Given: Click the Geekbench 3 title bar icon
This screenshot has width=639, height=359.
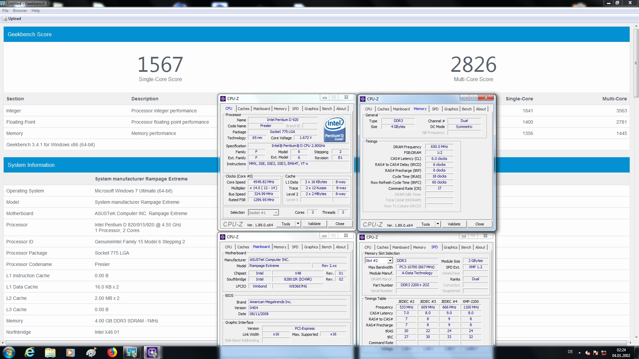Looking at the screenshot, I should tap(3, 3).
